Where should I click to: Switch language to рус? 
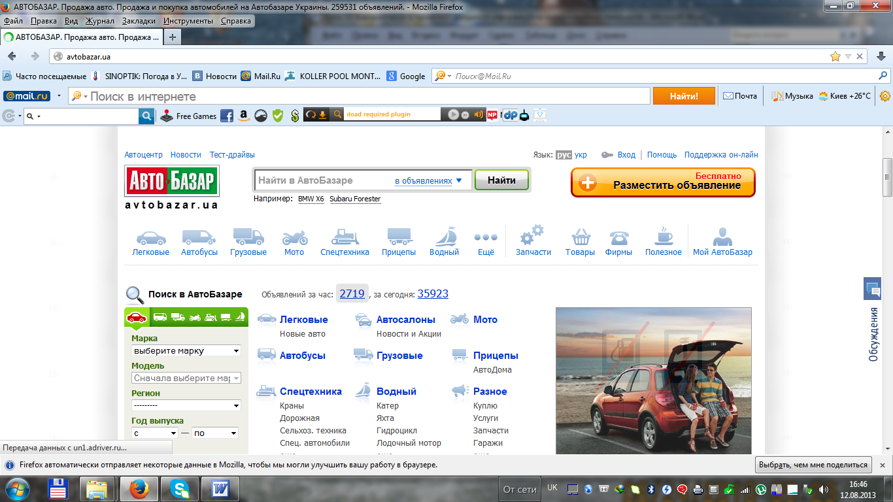564,155
